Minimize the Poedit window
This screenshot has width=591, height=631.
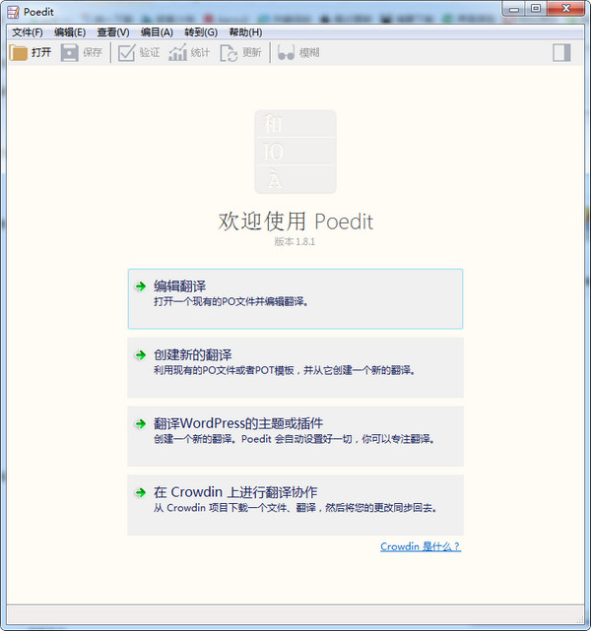coord(514,9)
